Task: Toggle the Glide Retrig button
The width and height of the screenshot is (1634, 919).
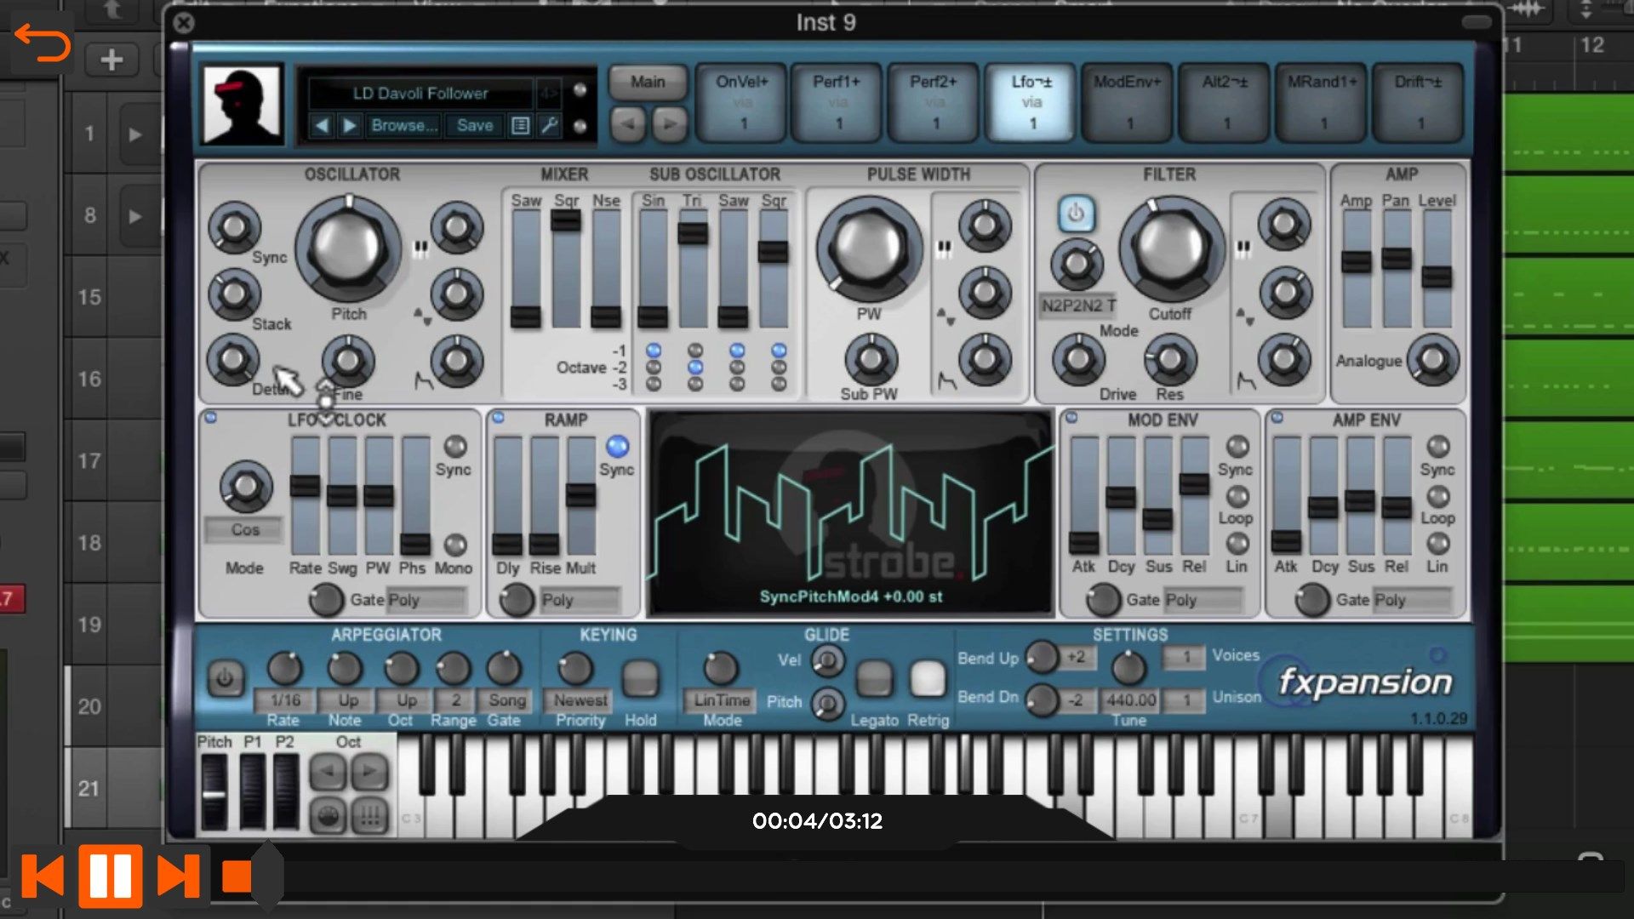Action: click(x=928, y=678)
